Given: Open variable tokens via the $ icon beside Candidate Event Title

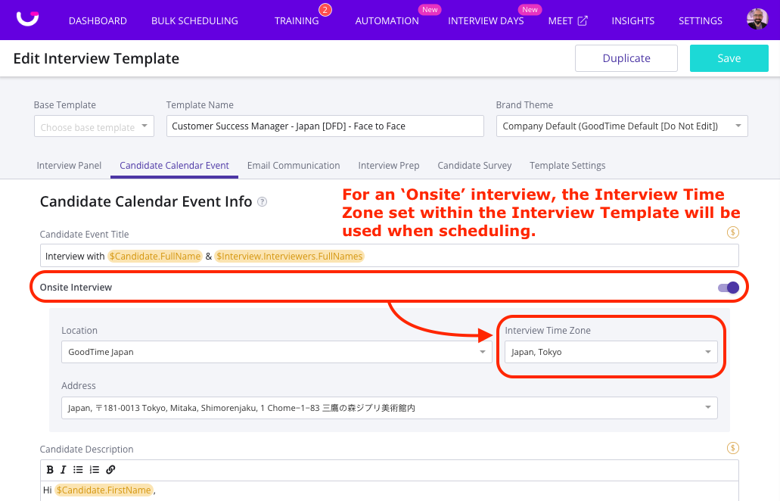Looking at the screenshot, I should pyautogui.click(x=732, y=232).
